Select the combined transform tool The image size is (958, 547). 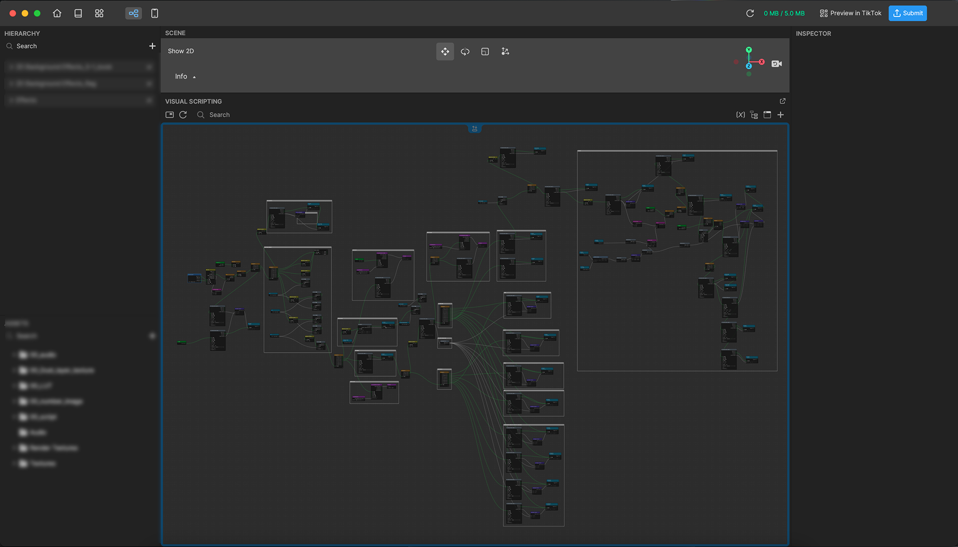pos(505,52)
